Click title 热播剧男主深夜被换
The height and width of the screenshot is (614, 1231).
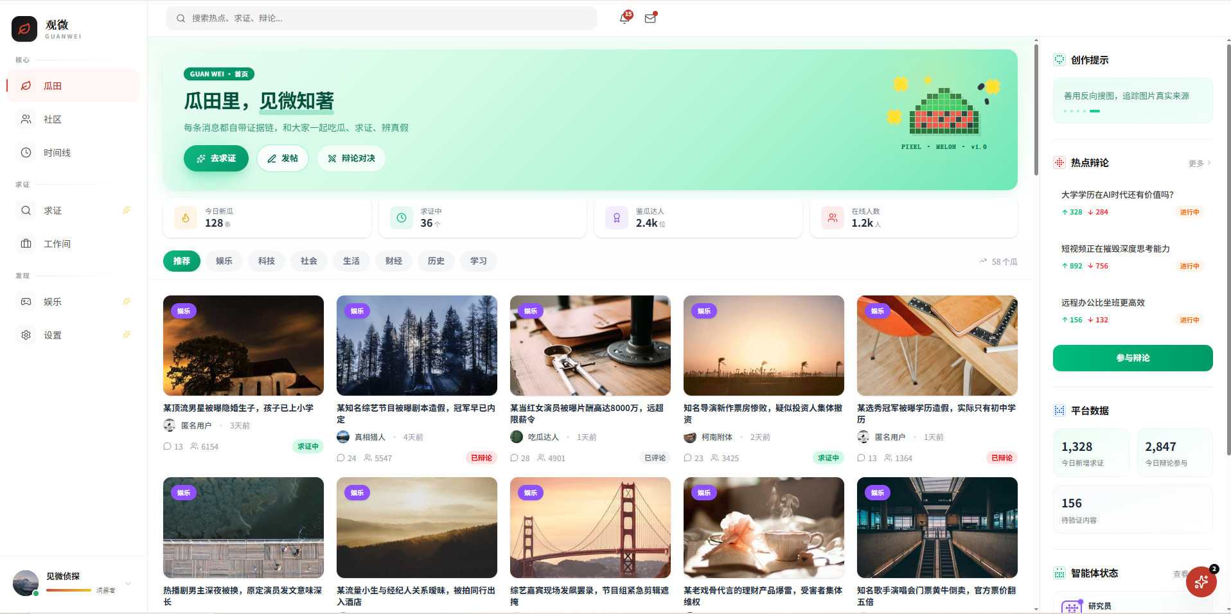[243, 596]
